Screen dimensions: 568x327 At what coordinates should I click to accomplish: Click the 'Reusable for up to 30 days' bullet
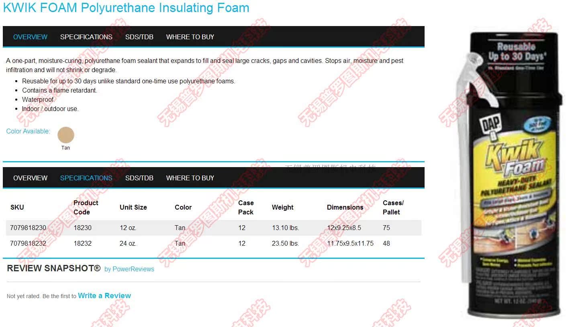pos(129,81)
